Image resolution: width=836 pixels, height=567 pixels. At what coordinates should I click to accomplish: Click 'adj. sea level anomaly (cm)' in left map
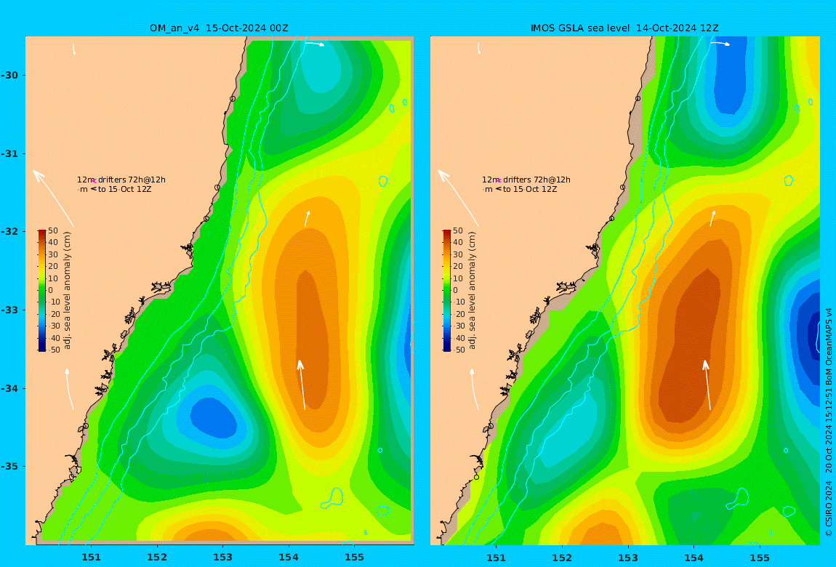tap(67, 291)
